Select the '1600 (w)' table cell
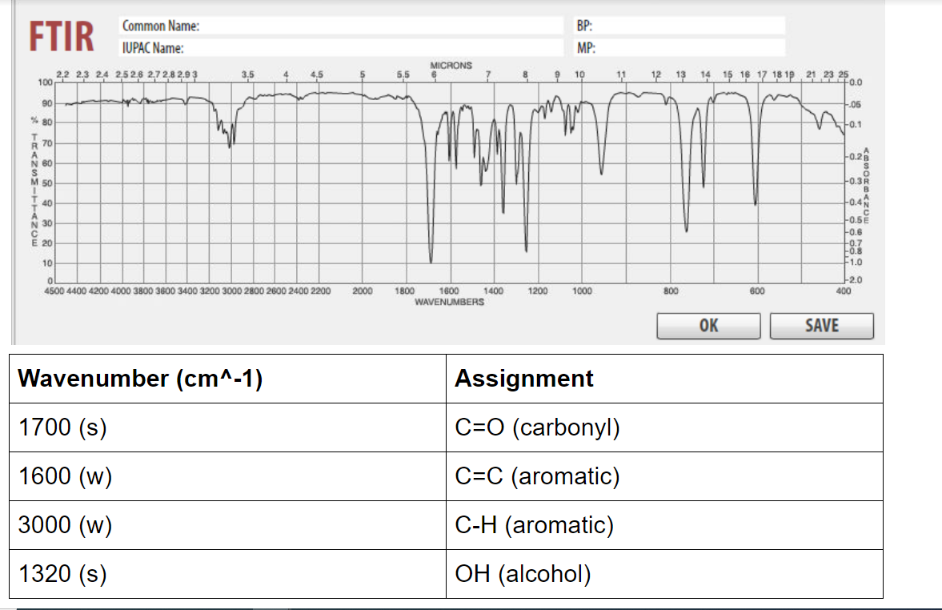This screenshot has height=610, width=942. point(227,476)
